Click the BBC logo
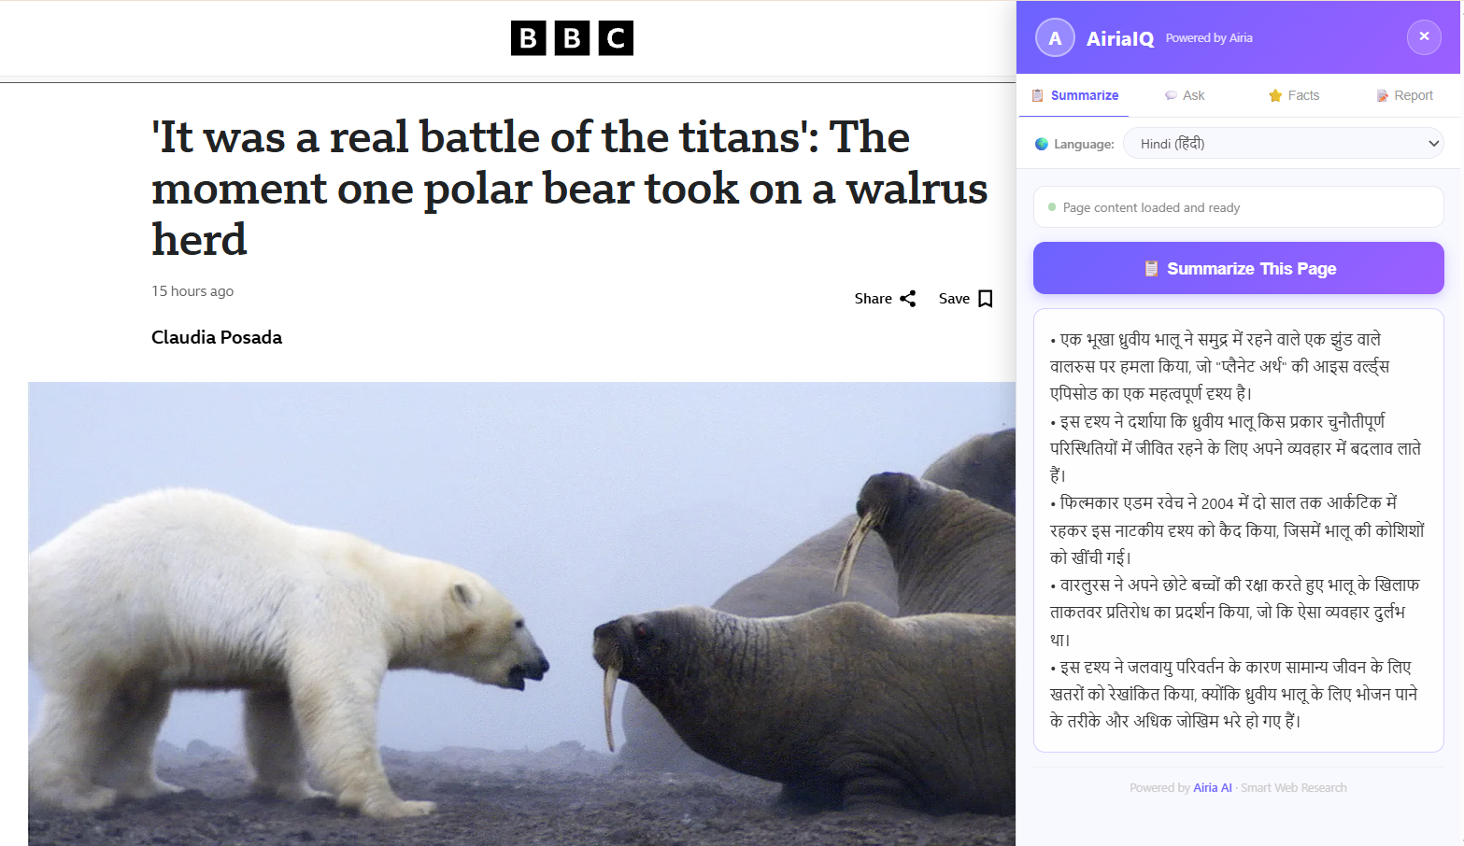The image size is (1464, 846). click(572, 38)
